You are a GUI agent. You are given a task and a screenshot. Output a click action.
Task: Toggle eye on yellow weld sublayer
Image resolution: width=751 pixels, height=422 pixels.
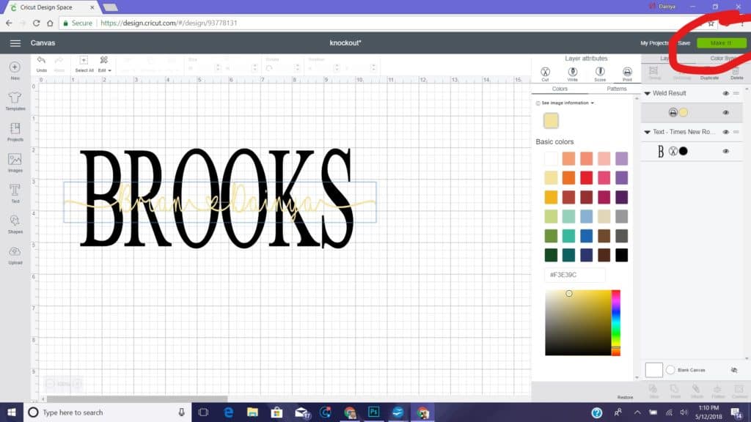[x=725, y=112]
